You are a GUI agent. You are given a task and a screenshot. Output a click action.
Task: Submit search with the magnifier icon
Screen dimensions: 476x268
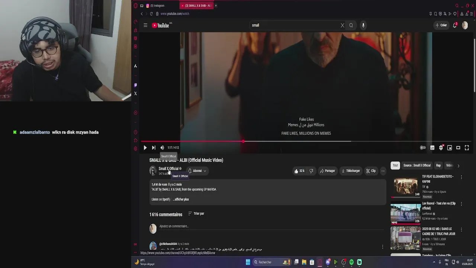click(351, 25)
